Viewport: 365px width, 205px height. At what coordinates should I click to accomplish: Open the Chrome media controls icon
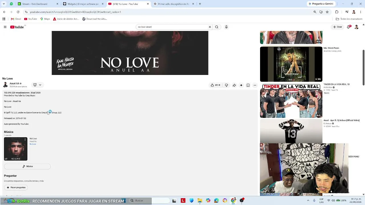(x=347, y=12)
